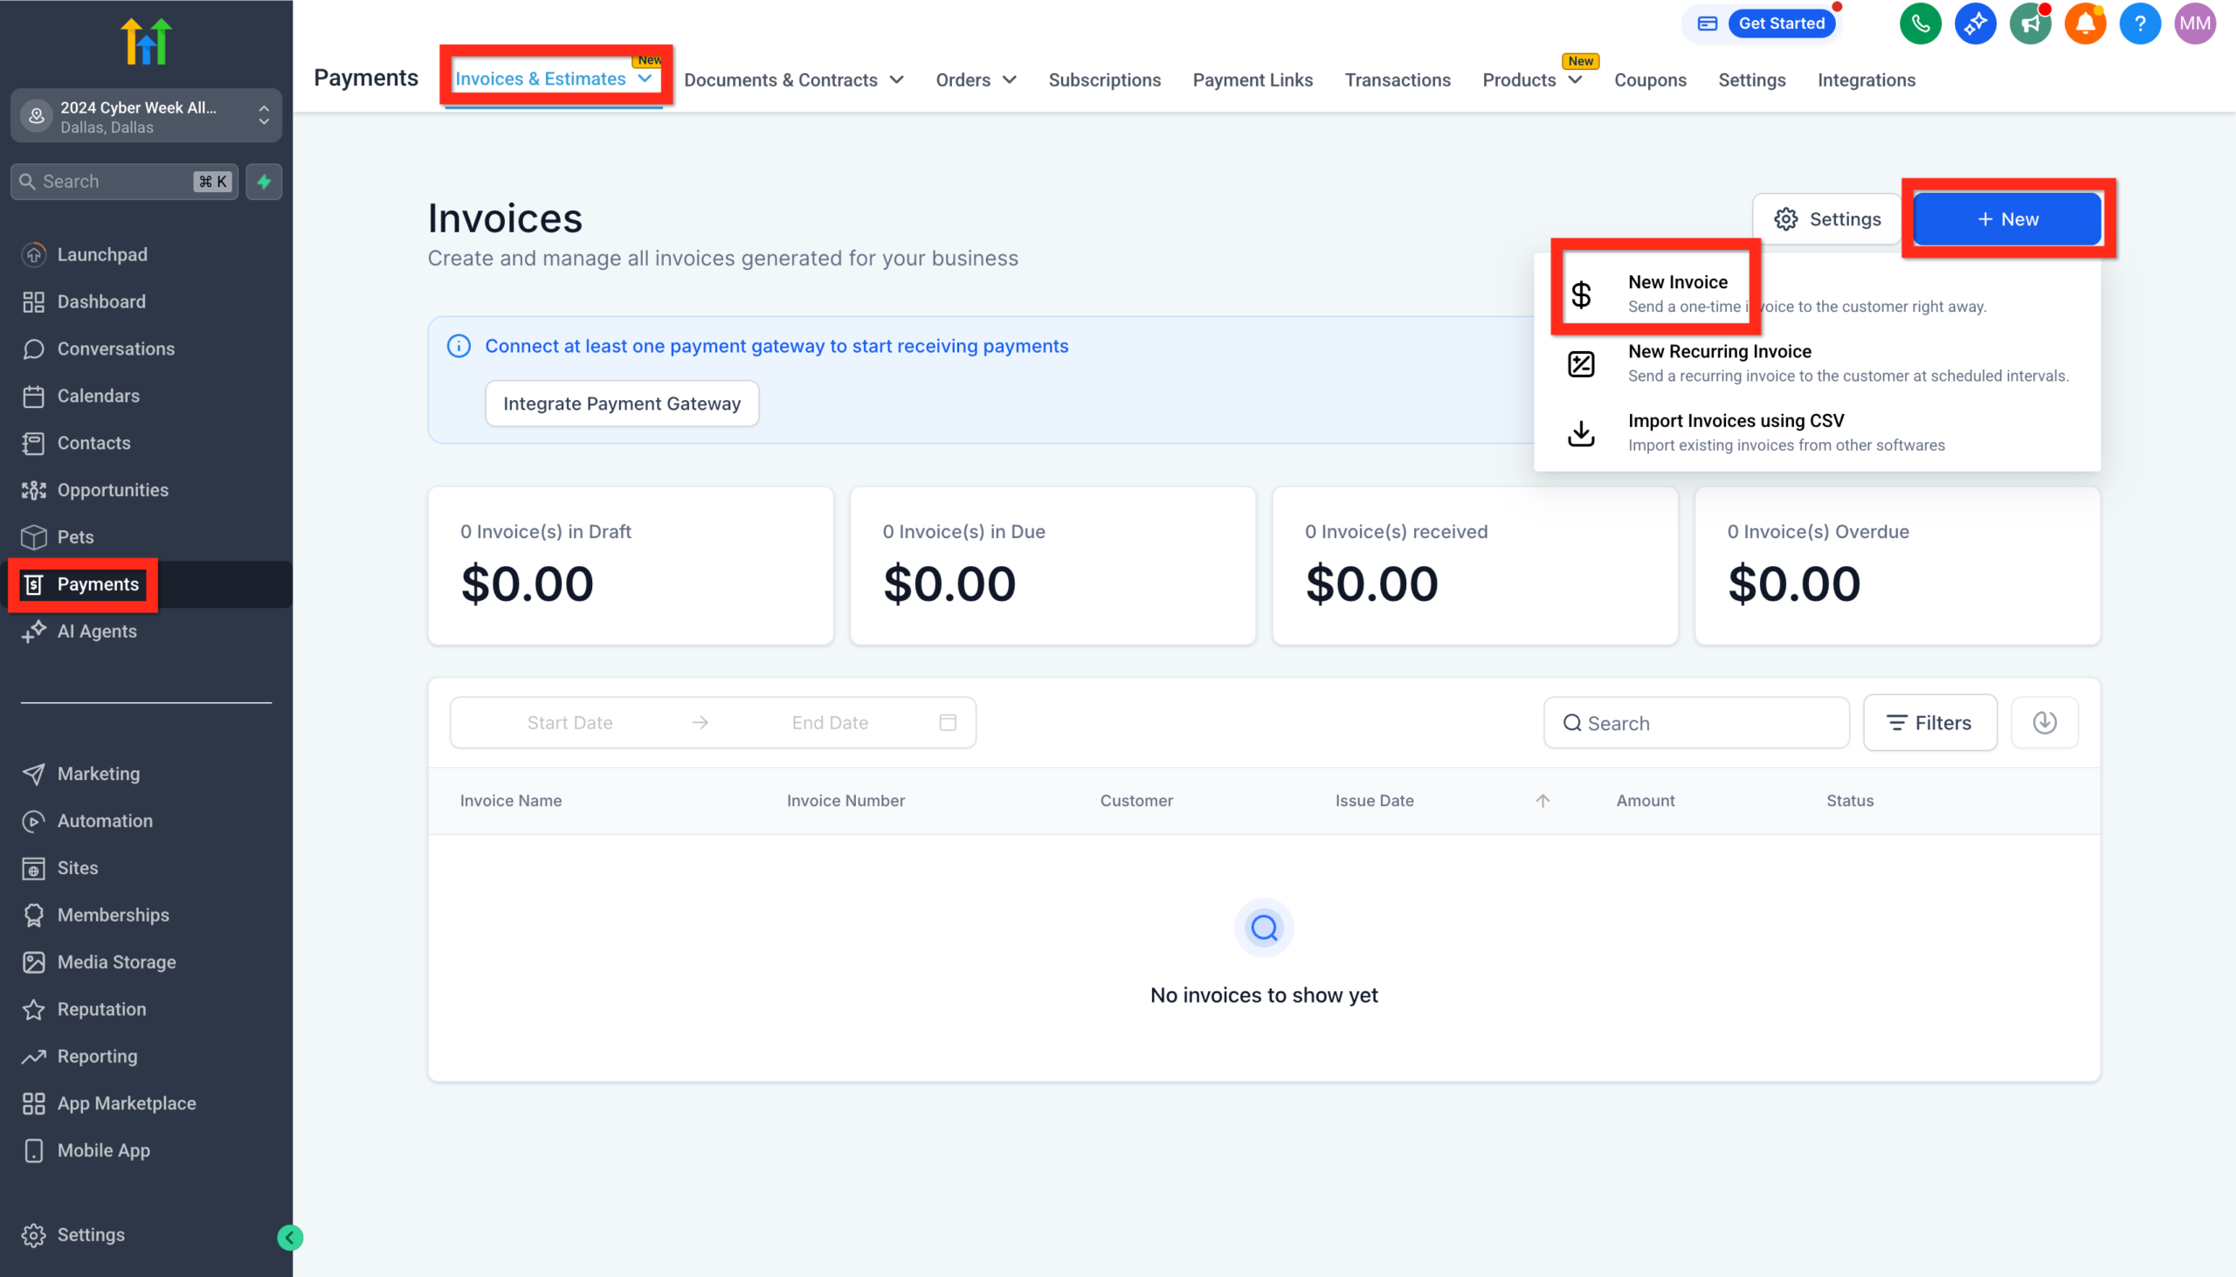
Task: Open the AI Agents section
Action: pos(96,631)
